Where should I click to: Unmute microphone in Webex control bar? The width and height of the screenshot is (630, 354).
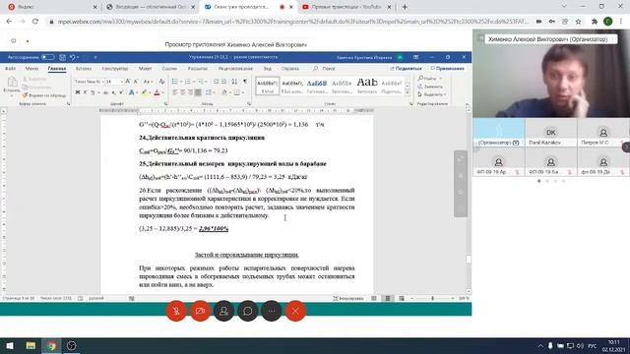pyautogui.click(x=176, y=311)
